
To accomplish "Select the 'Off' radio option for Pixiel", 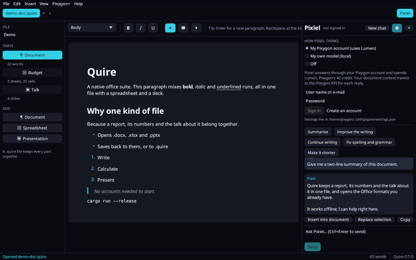I will [x=310, y=64].
